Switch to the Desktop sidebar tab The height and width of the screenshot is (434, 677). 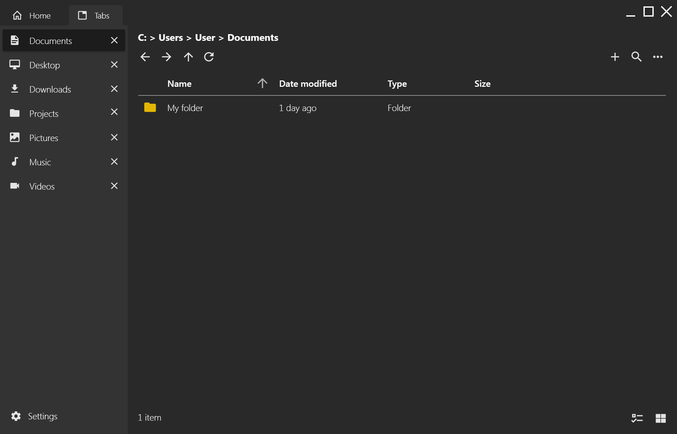(64, 65)
